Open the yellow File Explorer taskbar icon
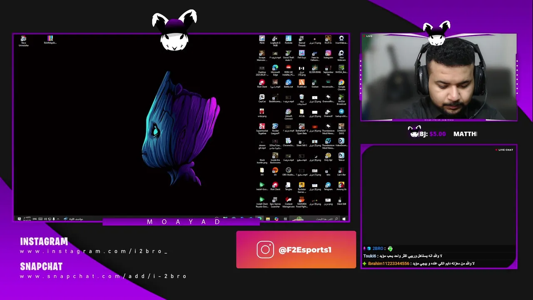 [x=268, y=219]
